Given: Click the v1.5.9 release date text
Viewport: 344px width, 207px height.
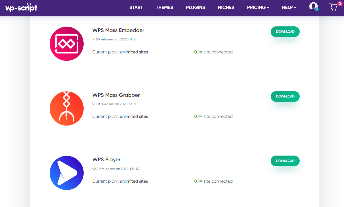Looking at the screenshot, I should click(114, 39).
